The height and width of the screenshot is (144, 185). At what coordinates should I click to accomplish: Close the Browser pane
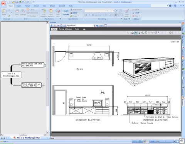click(180, 22)
